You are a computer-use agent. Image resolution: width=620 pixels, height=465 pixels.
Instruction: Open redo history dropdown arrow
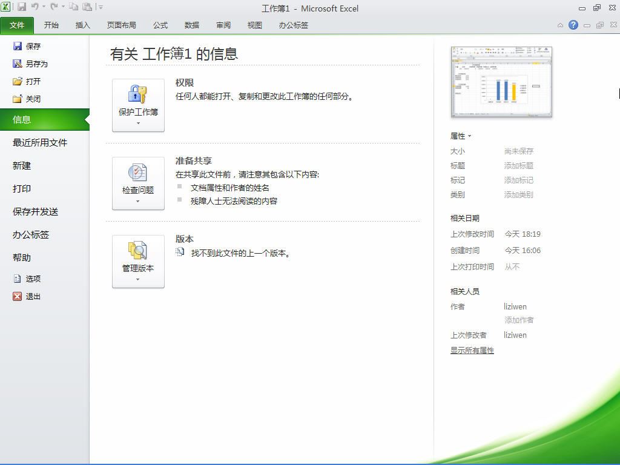63,7
